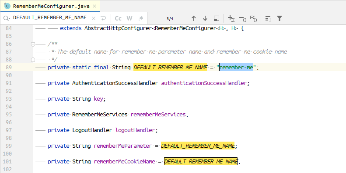Click line number 89 in gutter
This screenshot has width=346, height=173.
[9, 67]
